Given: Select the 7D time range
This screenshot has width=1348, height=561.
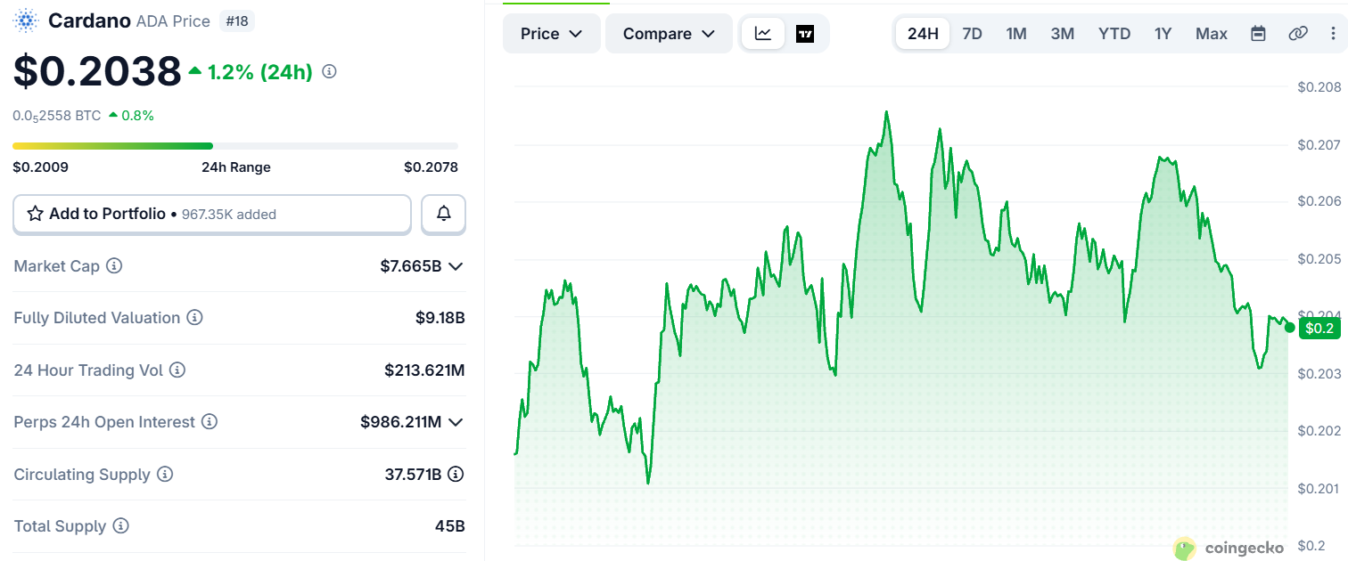Looking at the screenshot, I should (972, 34).
